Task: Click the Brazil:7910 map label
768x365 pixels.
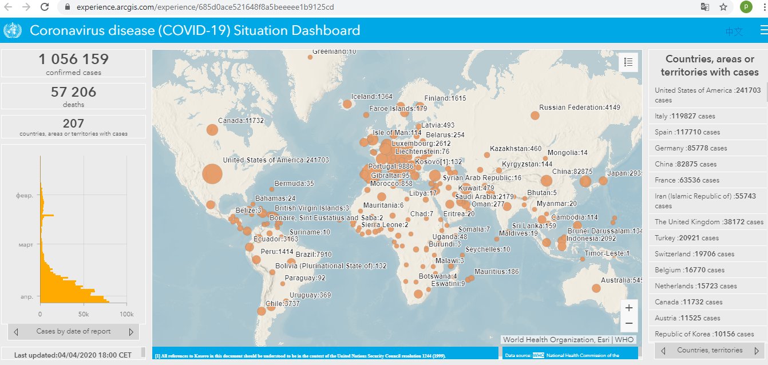Action: click(314, 255)
